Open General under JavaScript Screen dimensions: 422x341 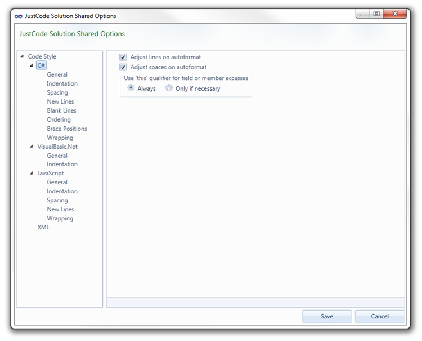coord(57,182)
